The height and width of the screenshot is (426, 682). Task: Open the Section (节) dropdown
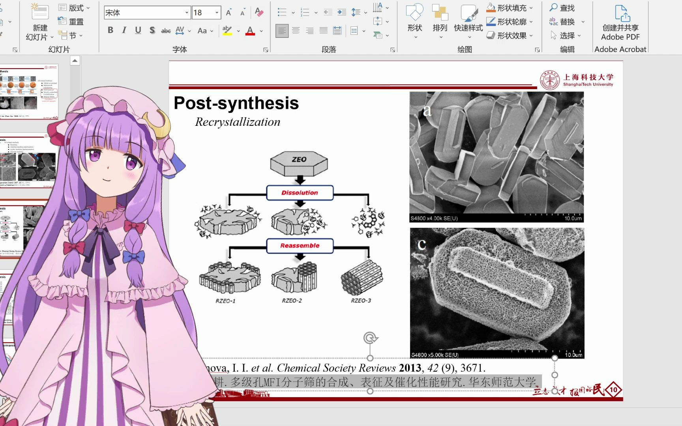[71, 35]
